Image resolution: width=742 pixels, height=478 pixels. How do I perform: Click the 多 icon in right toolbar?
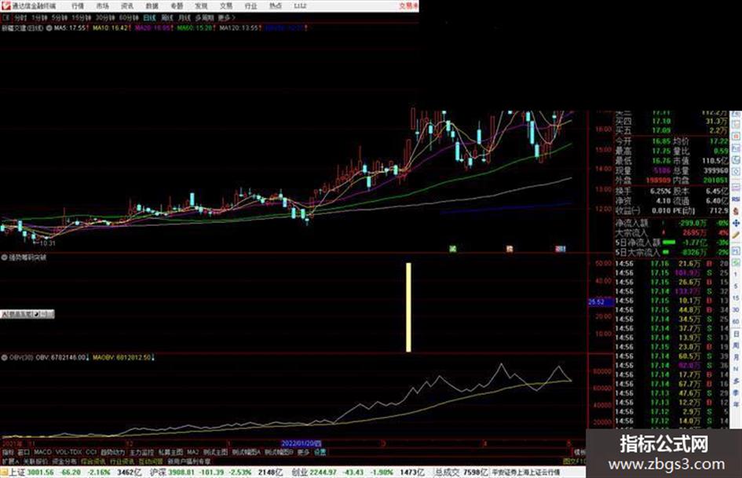(x=736, y=381)
